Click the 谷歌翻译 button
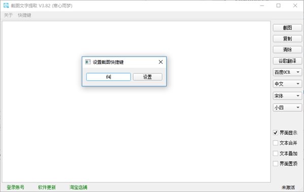The width and height of the screenshot is (304, 192). pyautogui.click(x=287, y=61)
